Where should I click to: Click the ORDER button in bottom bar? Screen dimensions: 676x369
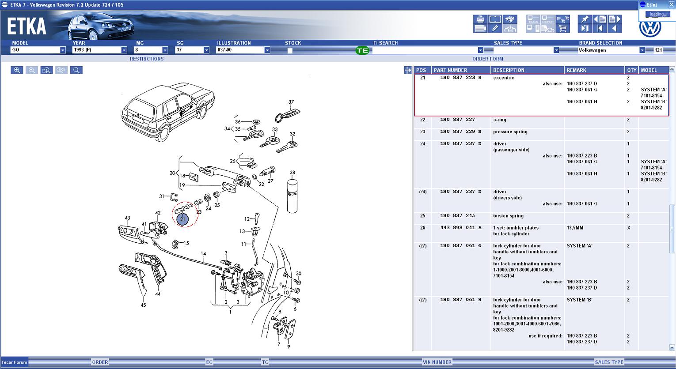(100, 362)
